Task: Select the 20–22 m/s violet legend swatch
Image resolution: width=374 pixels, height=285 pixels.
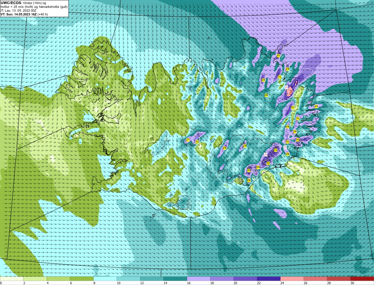Action: (245, 279)
